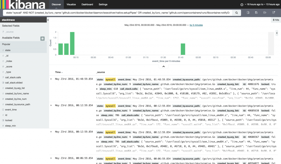Collapse the fields sidebar chevron
The width and height of the screenshot is (281, 164).
48,20
